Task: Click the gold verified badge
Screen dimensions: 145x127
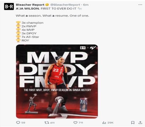Action: [47, 5]
